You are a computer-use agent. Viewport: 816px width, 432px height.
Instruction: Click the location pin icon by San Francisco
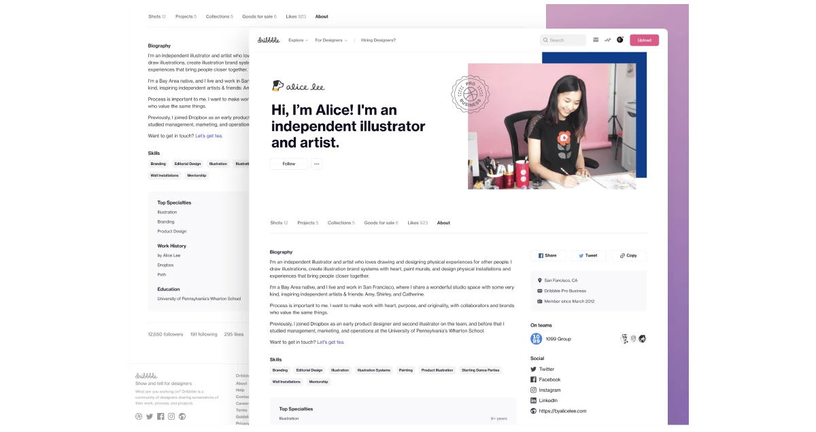(x=540, y=280)
